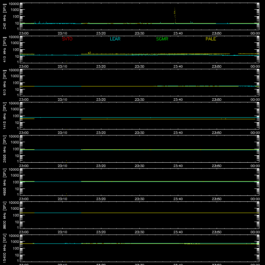Click the yellow PALE station legend label
The height and width of the screenshot is (265, 265).
(211, 39)
